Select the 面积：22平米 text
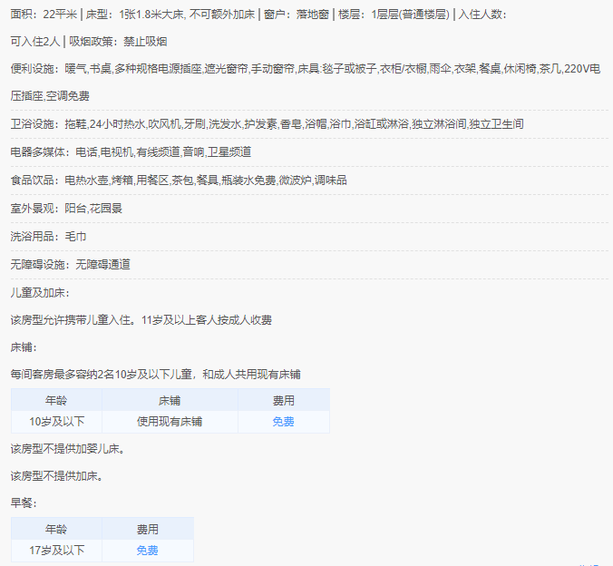The image size is (613, 566). (x=44, y=15)
